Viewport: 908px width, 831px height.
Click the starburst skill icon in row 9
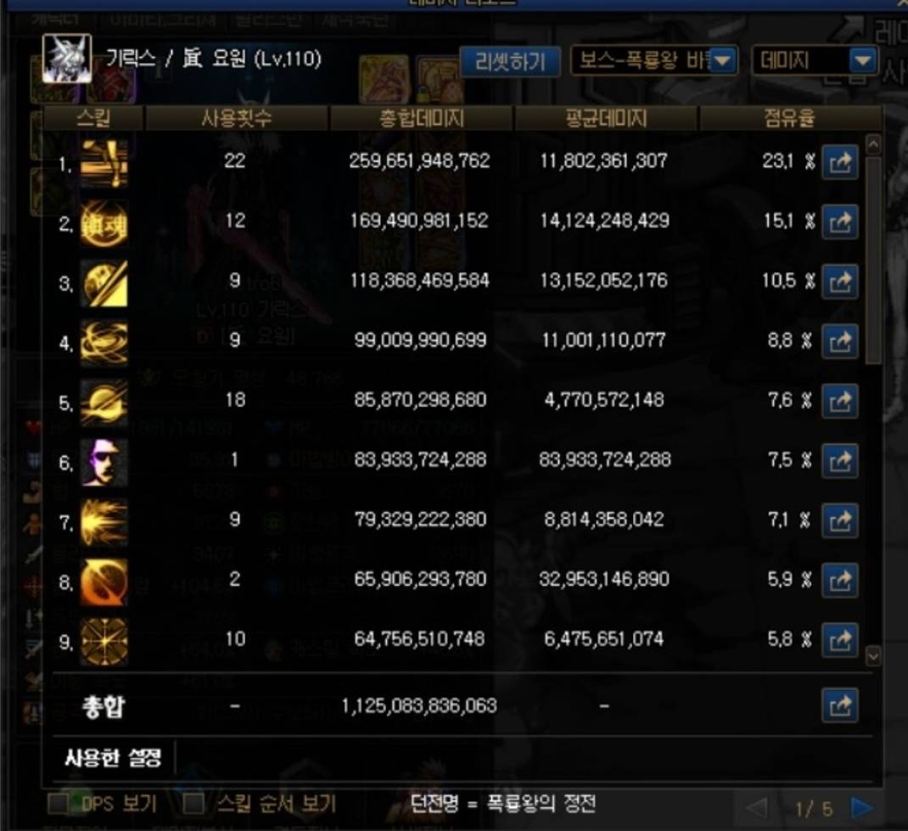click(104, 641)
